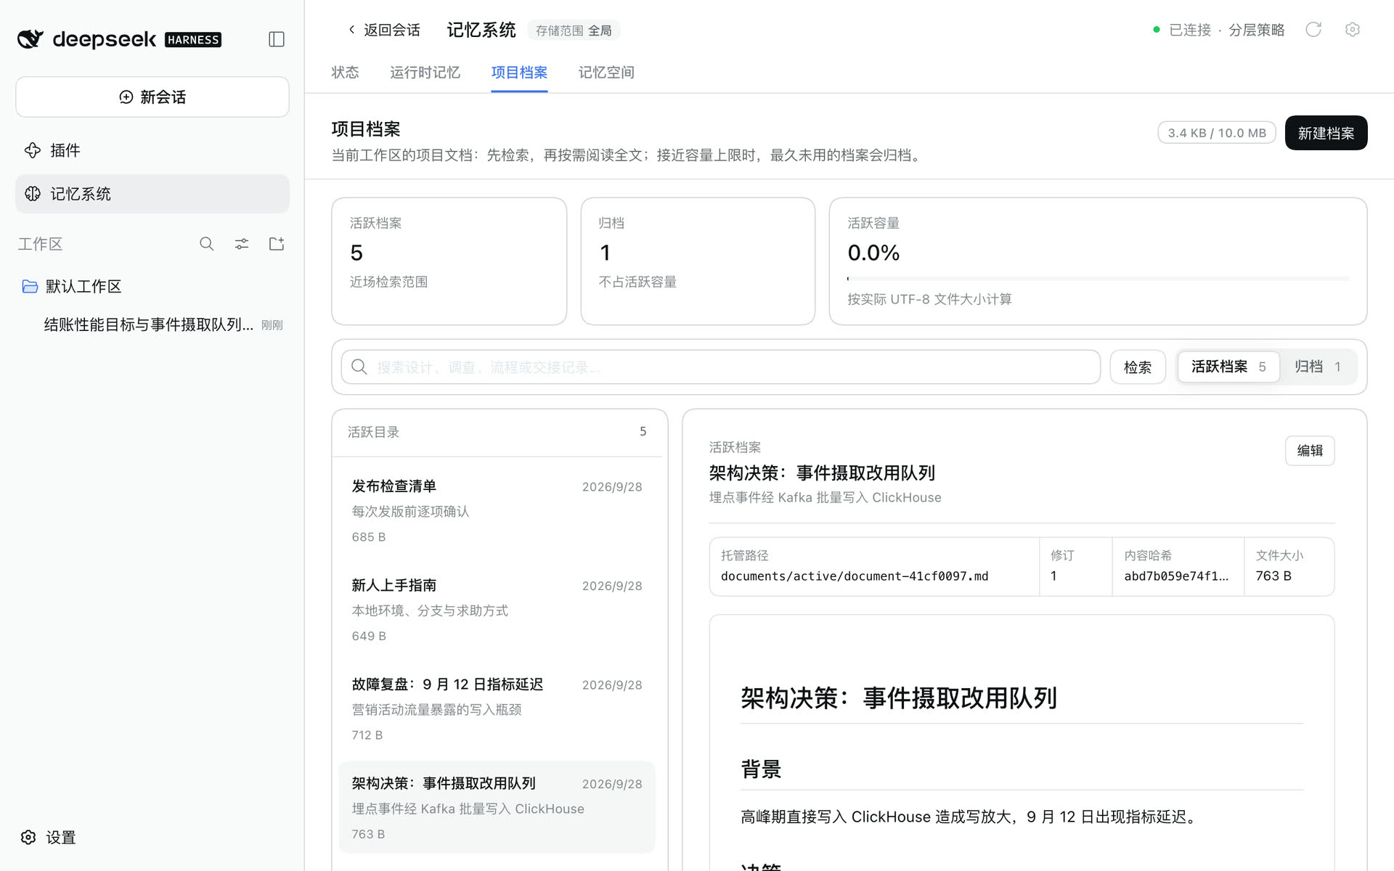The width and height of the screenshot is (1394, 871).
Task: Create a new workspace folder icon
Action: [277, 244]
